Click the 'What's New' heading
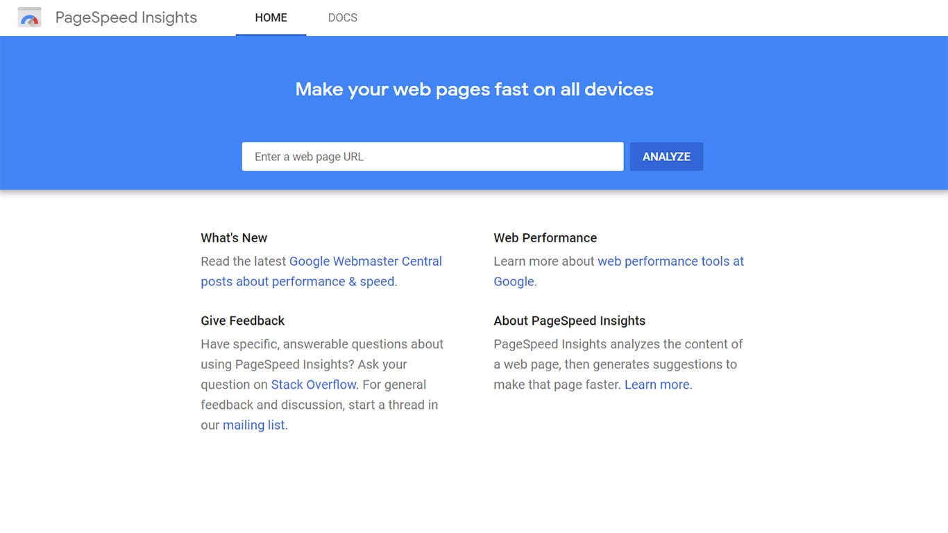This screenshot has width=948, height=533. click(234, 238)
